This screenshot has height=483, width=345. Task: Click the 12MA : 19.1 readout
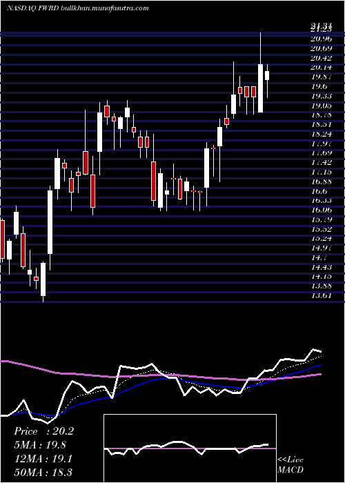[x=43, y=459]
